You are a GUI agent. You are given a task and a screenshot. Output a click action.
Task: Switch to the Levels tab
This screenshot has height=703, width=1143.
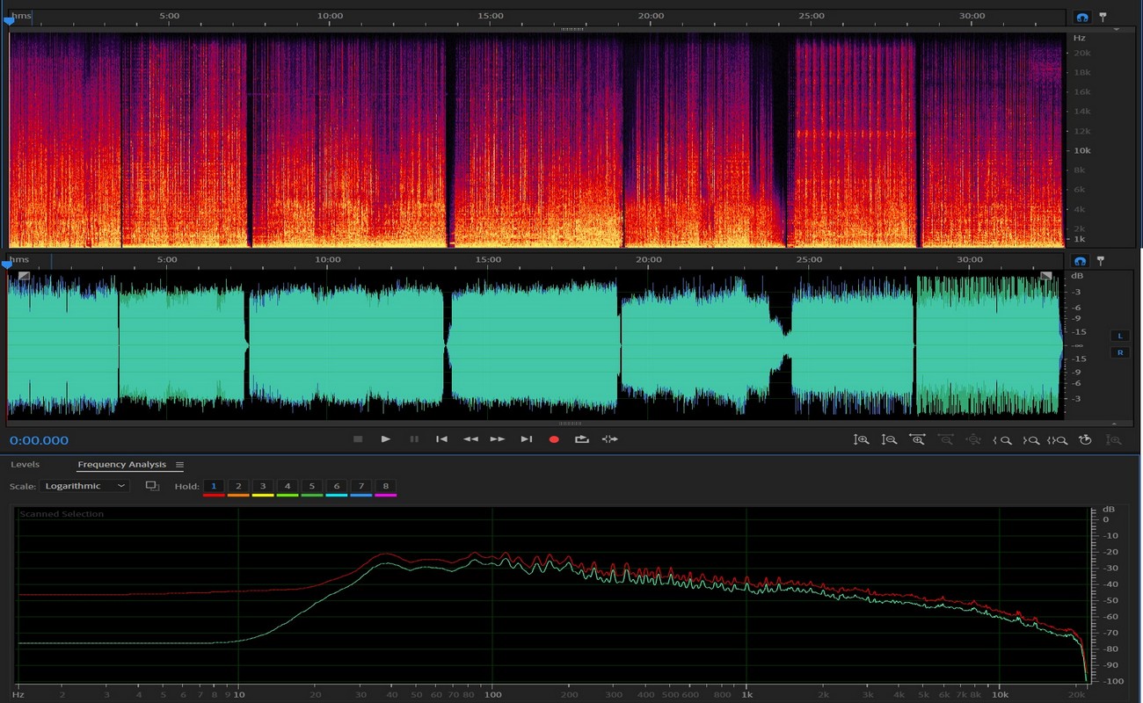[x=25, y=465]
